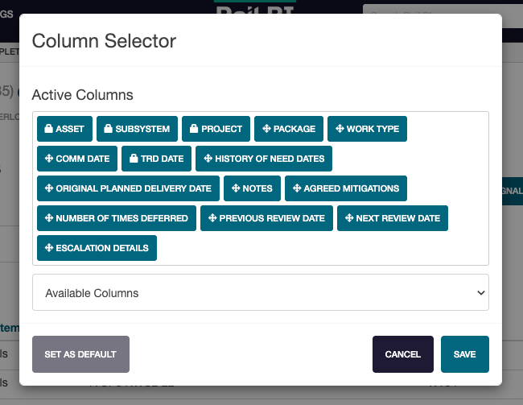This screenshot has width=523, height=405.
Task: Click move icon on NEXT REVIEW DATE chip
Action: pyautogui.click(x=348, y=218)
